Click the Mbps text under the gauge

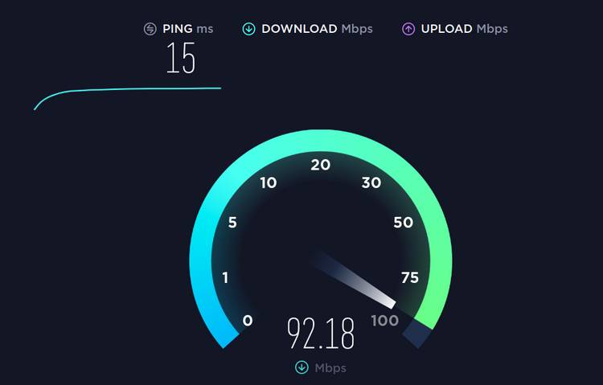coord(330,368)
